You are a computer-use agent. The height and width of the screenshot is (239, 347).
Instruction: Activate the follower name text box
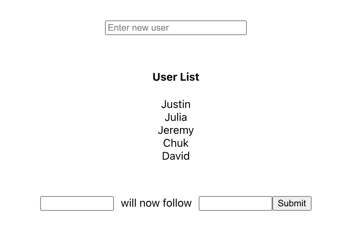click(77, 203)
